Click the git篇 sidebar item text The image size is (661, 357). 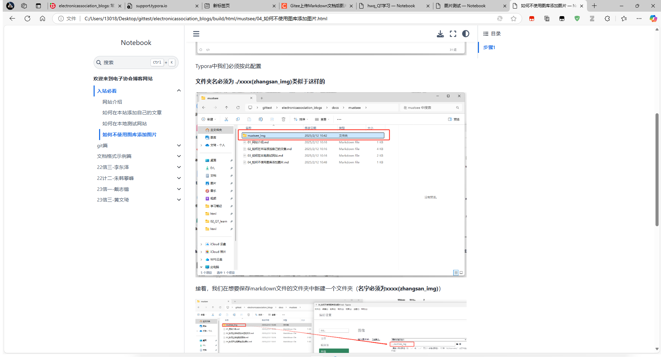pyautogui.click(x=102, y=146)
